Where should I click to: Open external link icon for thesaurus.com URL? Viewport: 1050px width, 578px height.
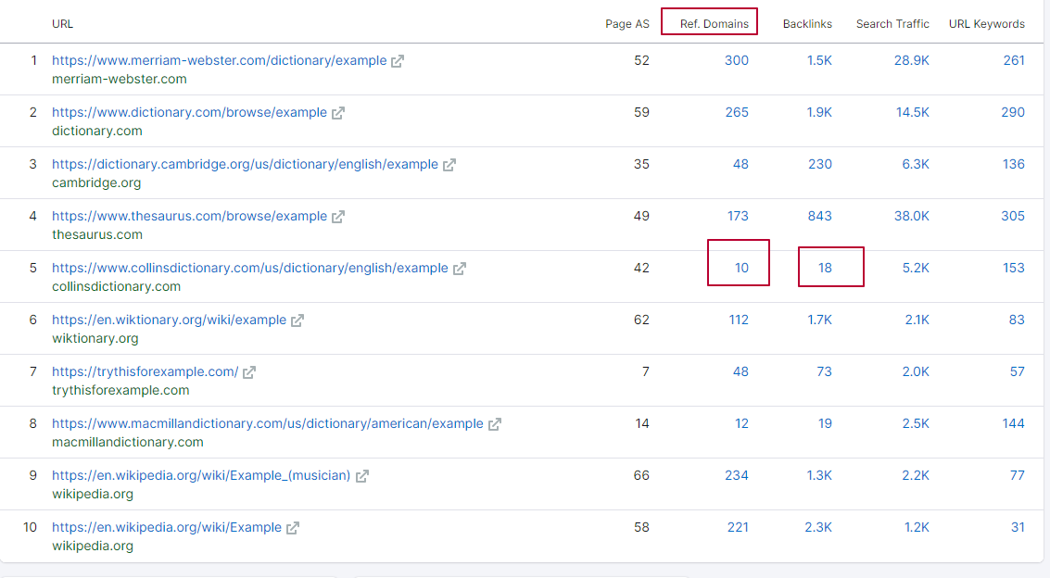pos(338,217)
